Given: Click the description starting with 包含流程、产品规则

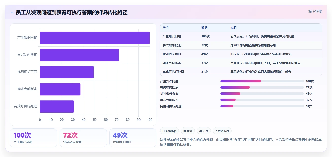Looking at the screenshot, I should 262,36.
